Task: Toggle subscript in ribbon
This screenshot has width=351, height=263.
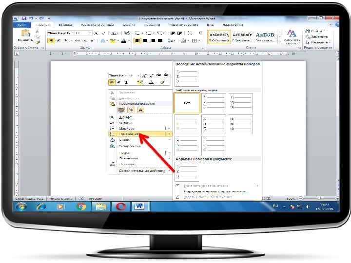Action: pos(85,40)
